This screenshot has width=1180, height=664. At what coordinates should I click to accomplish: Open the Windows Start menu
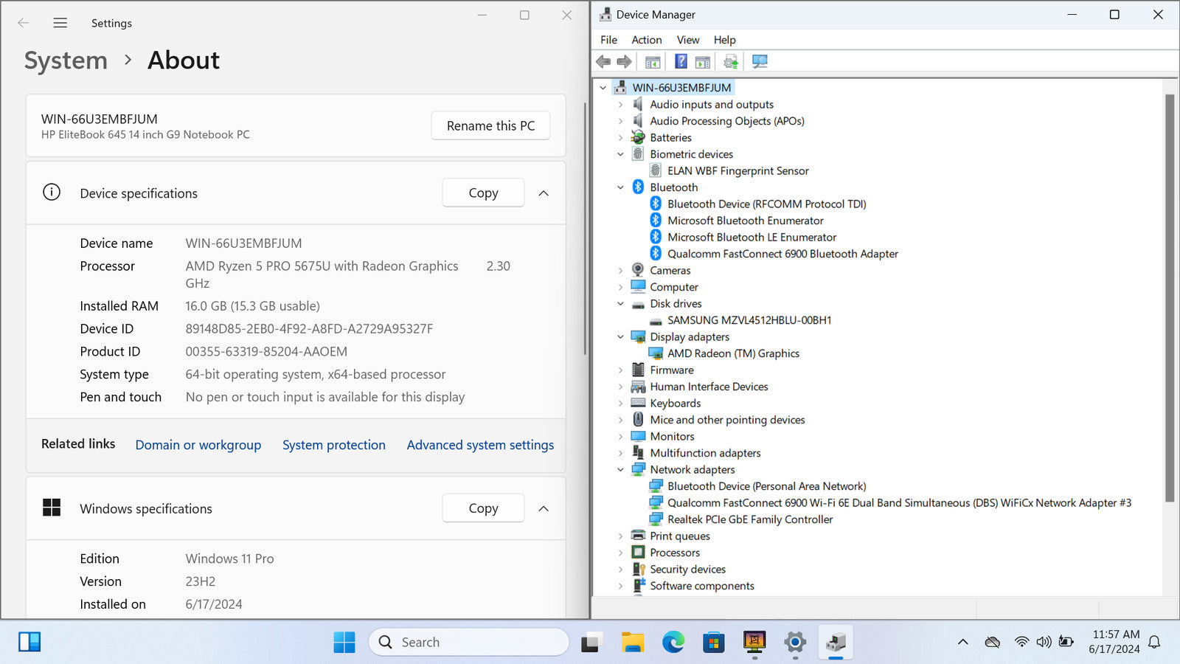point(344,642)
